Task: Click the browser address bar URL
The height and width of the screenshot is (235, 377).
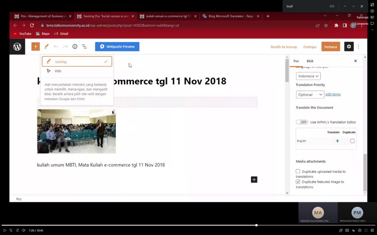Action: 113,25
